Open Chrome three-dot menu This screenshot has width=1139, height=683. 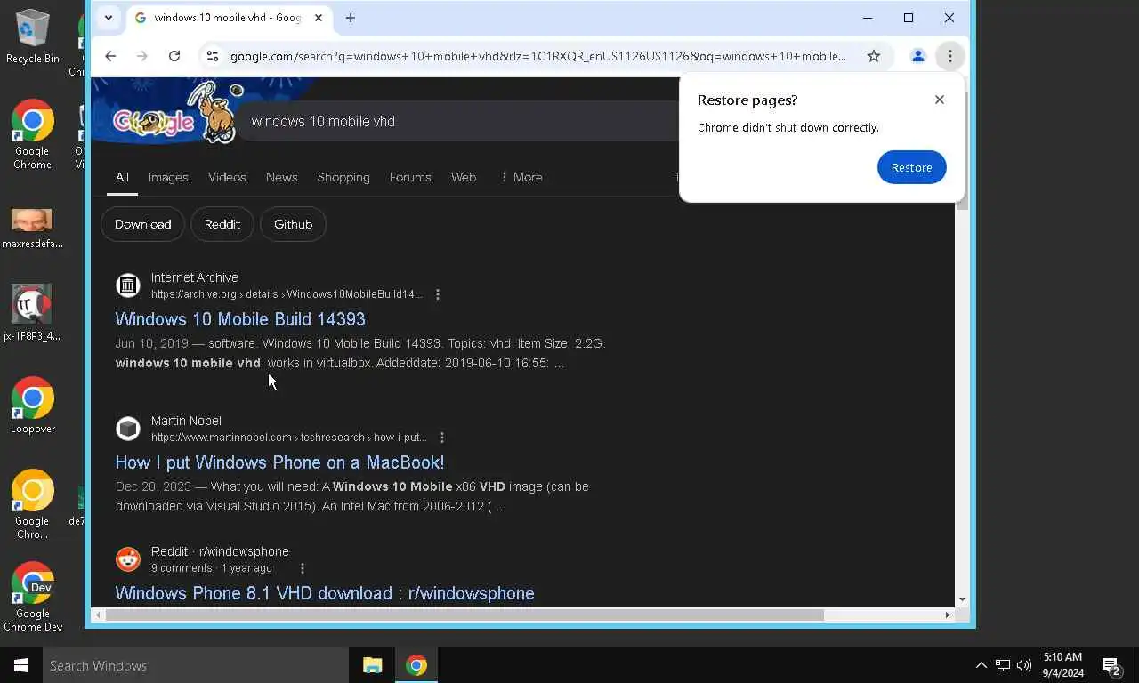(949, 56)
